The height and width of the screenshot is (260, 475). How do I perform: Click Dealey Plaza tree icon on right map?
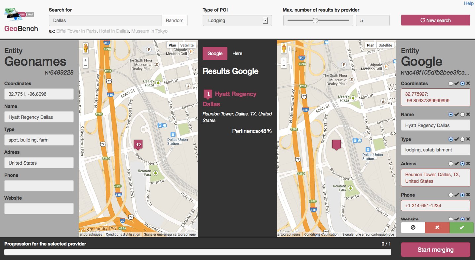click(354, 98)
